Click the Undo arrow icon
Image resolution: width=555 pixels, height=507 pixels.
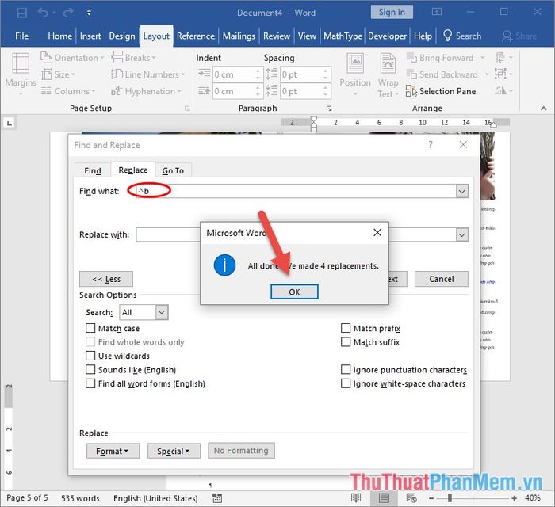pyautogui.click(x=43, y=13)
